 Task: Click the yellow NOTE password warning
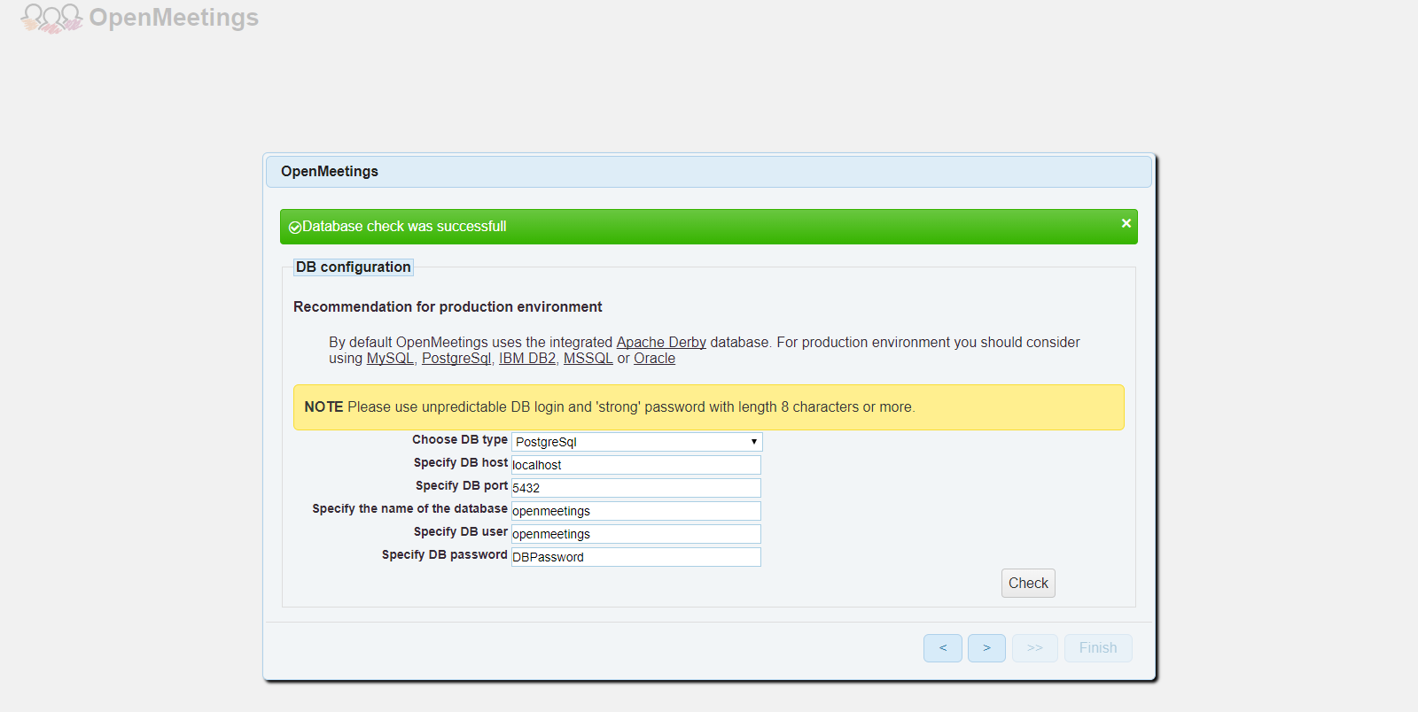[x=709, y=407]
